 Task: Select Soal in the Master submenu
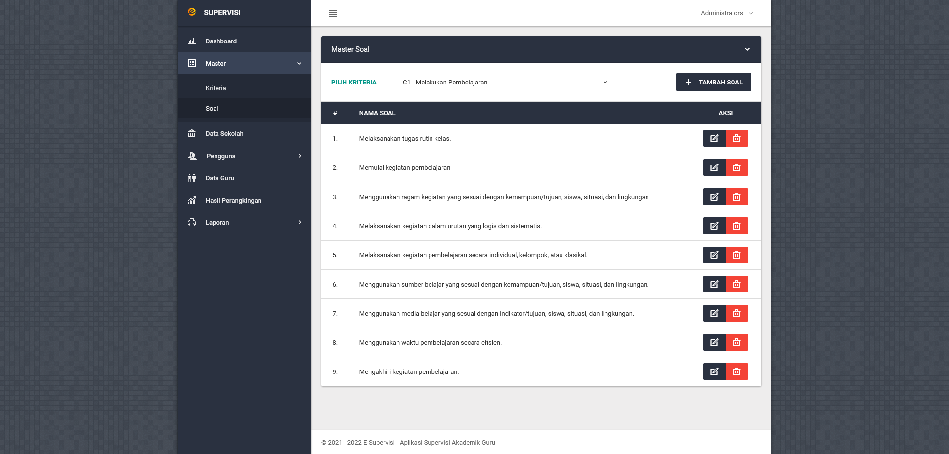point(212,108)
